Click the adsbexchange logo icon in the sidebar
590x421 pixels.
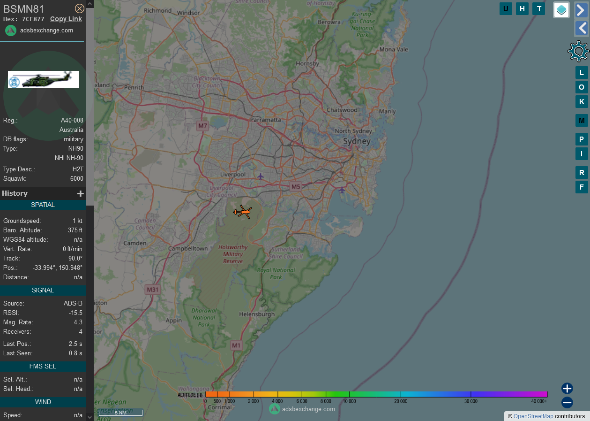pyautogui.click(x=11, y=31)
